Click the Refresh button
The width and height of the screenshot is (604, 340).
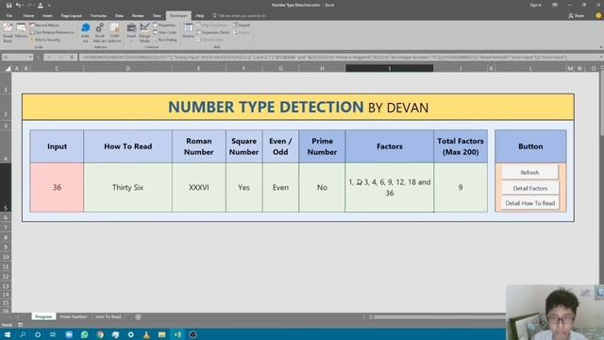pos(529,172)
